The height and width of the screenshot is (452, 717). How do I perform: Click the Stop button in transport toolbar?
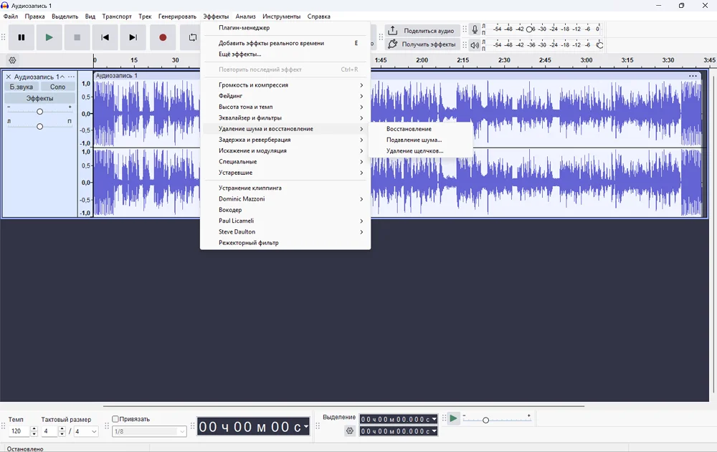point(77,37)
